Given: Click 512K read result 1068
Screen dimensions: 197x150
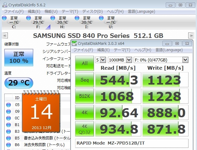Looking at the screenshot, I should pyautogui.click(x=118, y=96).
